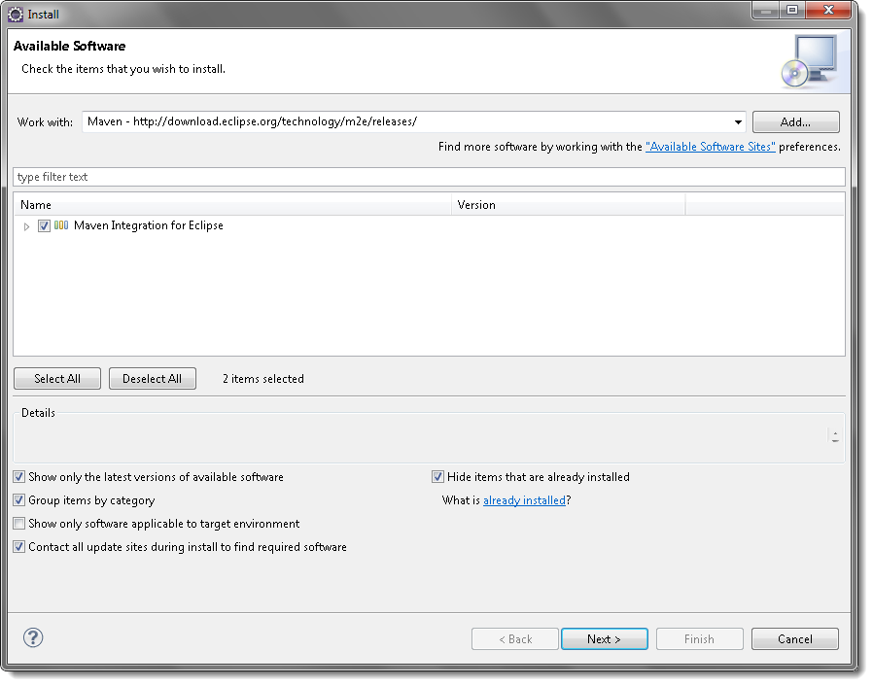This screenshot has height=686, width=873.
Task: Click the Details pane scroll stepper
Action: 834,436
